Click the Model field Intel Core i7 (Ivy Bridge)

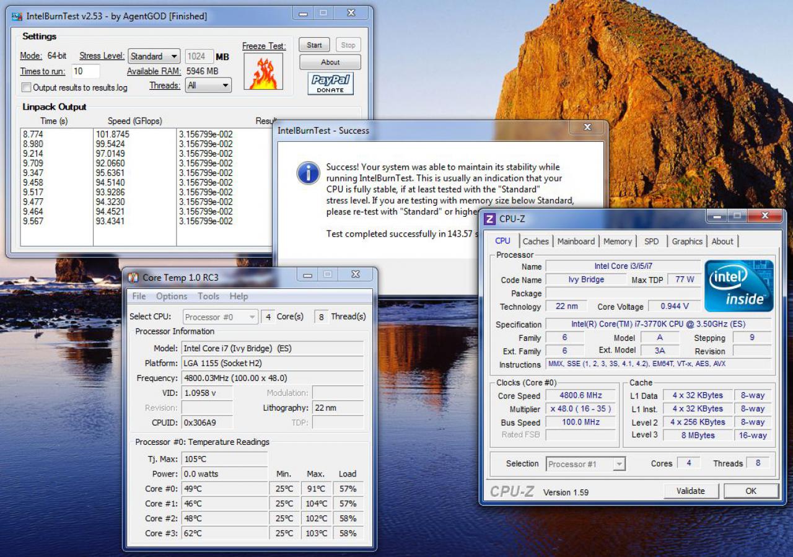[273, 348]
